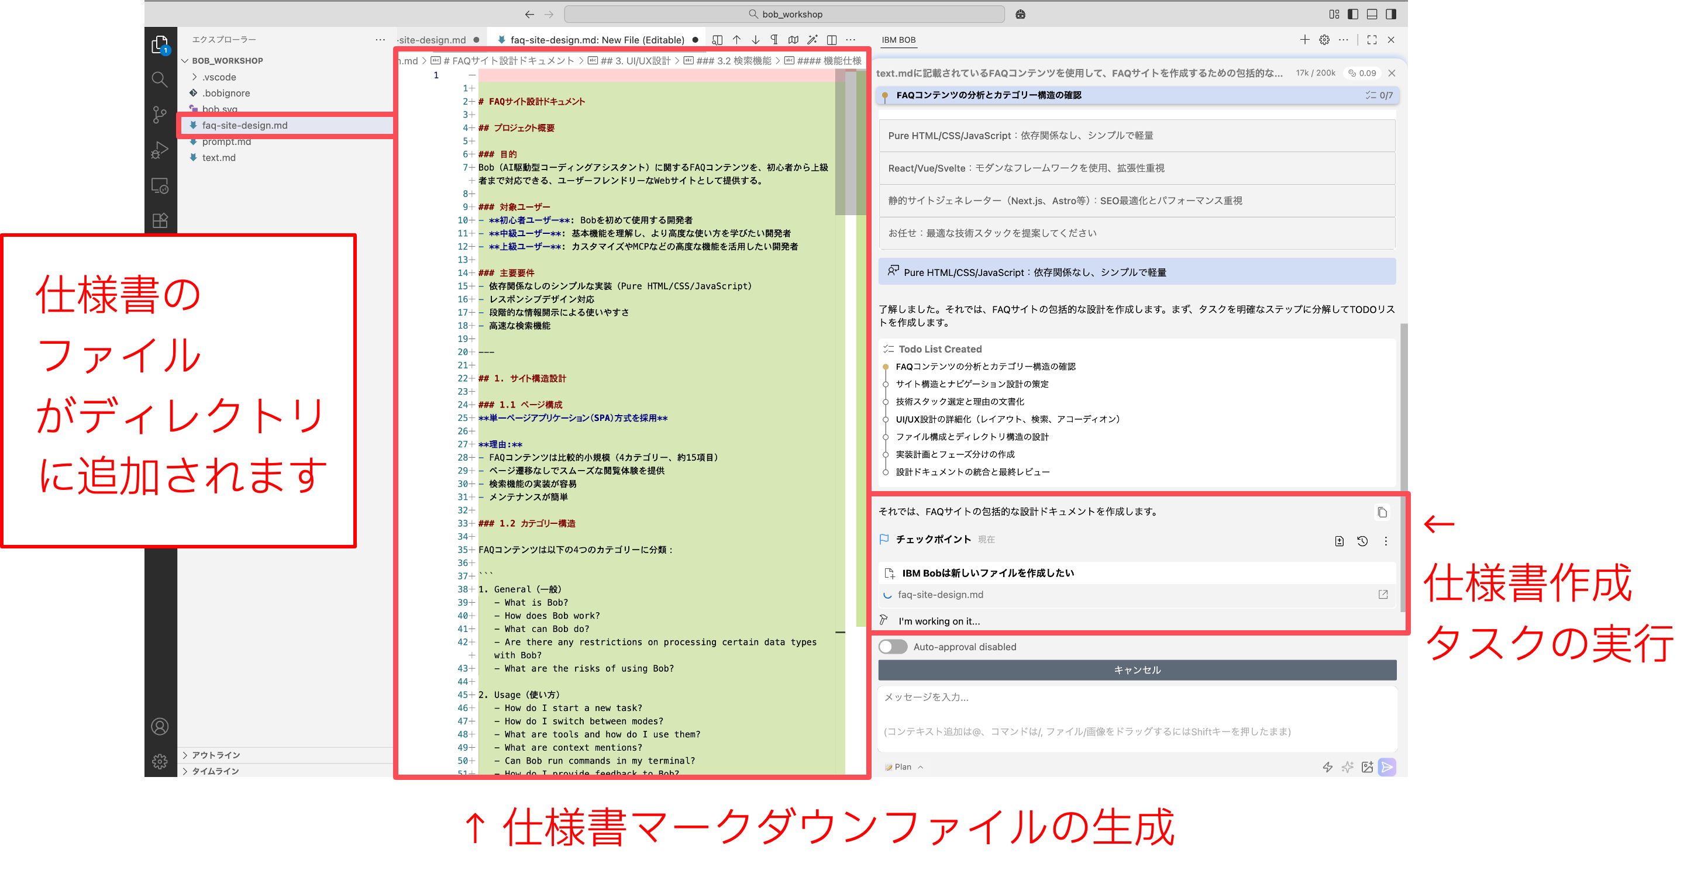1701x884 pixels.
Task: Expand the タイムライン section
Action: point(216,771)
